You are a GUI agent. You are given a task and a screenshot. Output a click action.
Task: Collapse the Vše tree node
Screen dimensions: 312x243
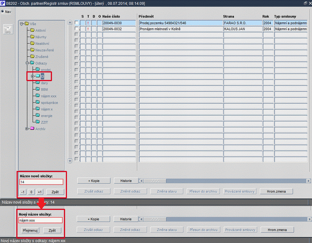(x=22, y=24)
